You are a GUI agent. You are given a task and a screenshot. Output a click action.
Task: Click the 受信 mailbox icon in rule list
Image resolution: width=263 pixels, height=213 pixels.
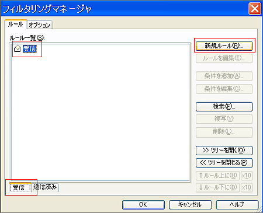coord(18,48)
